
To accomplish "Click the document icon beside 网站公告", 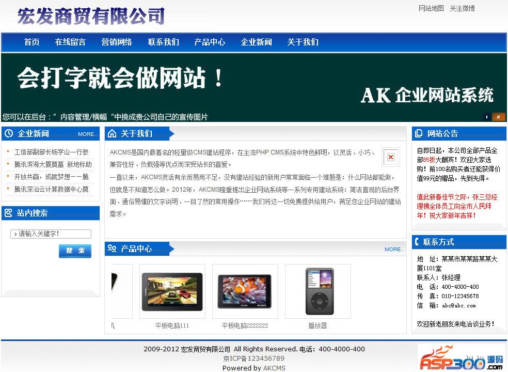I will (x=419, y=134).
